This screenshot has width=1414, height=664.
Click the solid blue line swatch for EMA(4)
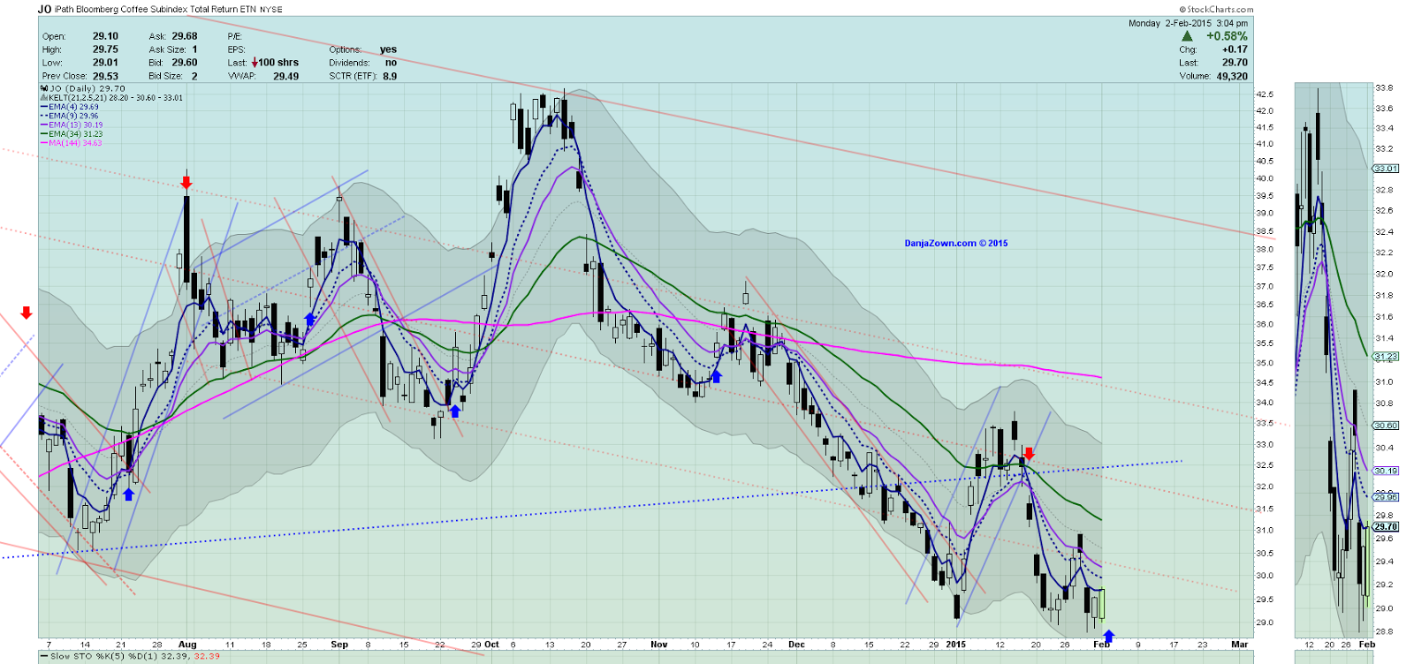tap(44, 107)
